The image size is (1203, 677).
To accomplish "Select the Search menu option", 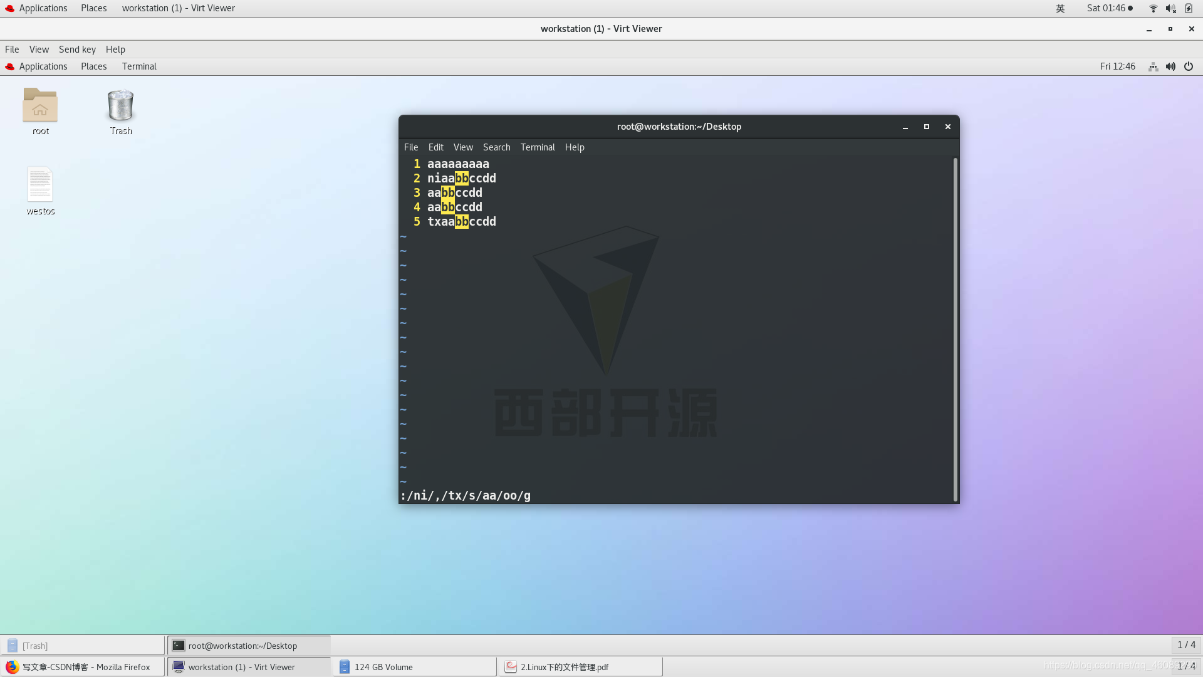I will 497,147.
